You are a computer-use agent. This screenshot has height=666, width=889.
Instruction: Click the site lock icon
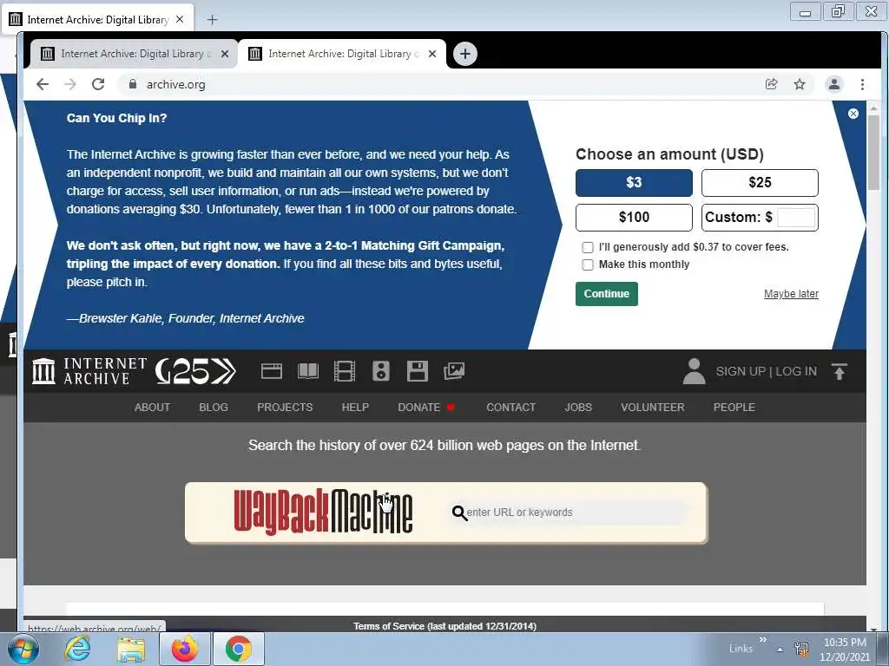click(x=133, y=84)
